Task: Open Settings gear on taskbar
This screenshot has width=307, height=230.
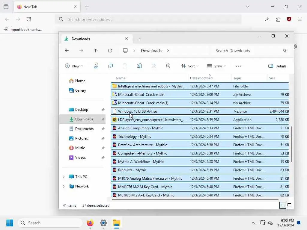Action: [x=103, y=223]
